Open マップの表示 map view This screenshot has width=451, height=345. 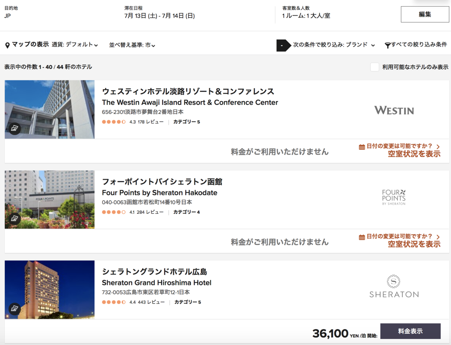coord(30,44)
